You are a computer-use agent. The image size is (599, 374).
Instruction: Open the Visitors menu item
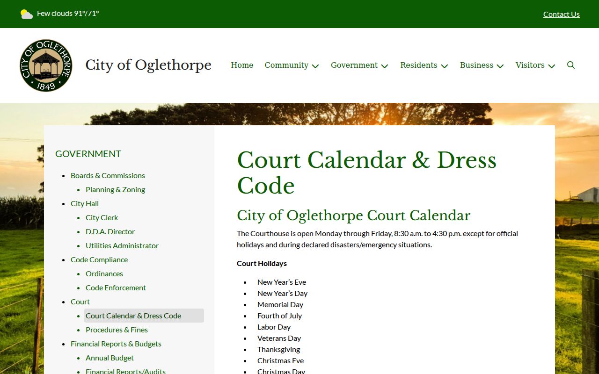[530, 65]
